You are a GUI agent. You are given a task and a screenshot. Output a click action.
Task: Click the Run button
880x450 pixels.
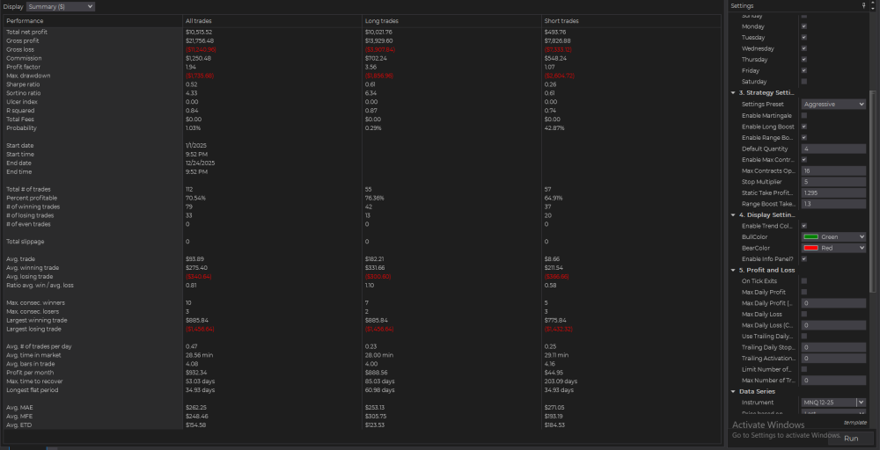pyautogui.click(x=851, y=438)
